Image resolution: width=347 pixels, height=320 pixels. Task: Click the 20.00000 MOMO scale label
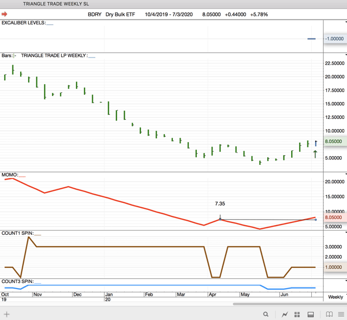[335, 182]
